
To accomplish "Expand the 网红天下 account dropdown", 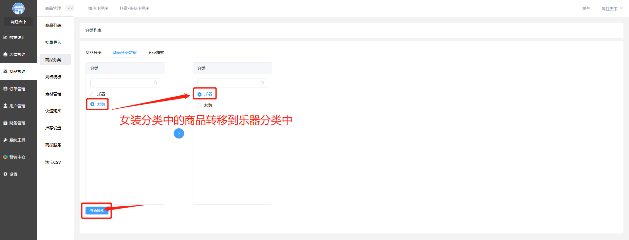I will click(x=612, y=9).
